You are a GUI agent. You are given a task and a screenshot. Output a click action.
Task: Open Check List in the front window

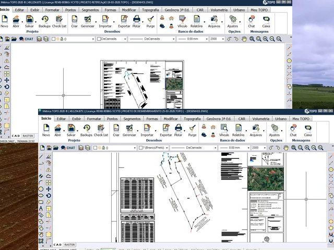pyautogui.click(x=102, y=130)
